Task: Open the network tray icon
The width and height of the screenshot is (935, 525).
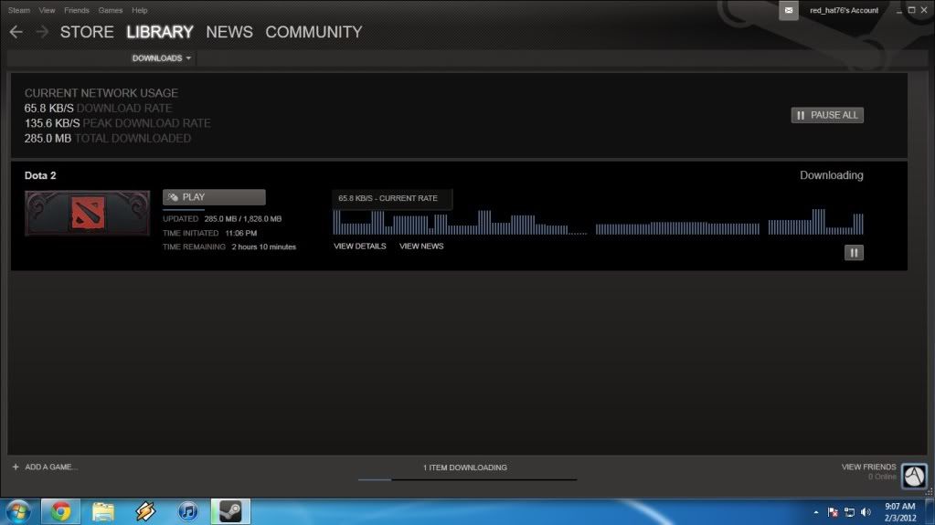Action: (850, 512)
